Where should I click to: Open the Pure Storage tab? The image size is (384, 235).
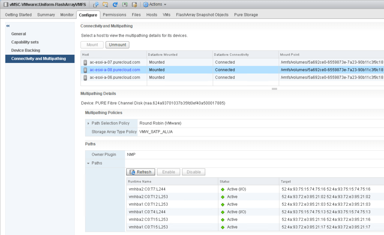click(246, 15)
